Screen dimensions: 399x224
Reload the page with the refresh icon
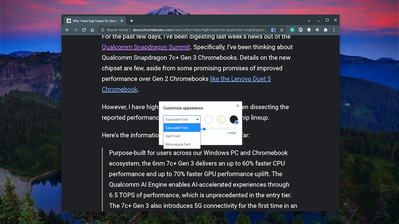click(x=84, y=30)
